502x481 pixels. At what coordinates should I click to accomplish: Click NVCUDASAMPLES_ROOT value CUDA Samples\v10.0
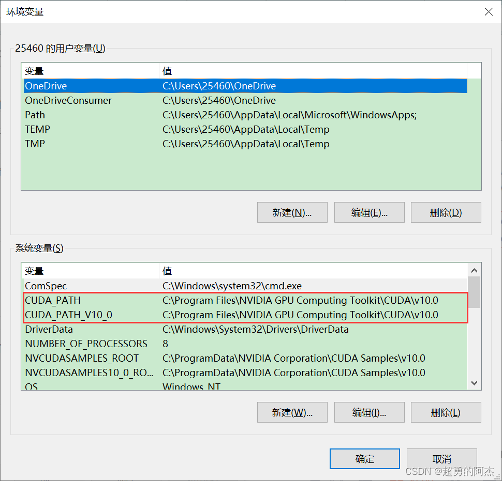pyautogui.click(x=294, y=358)
